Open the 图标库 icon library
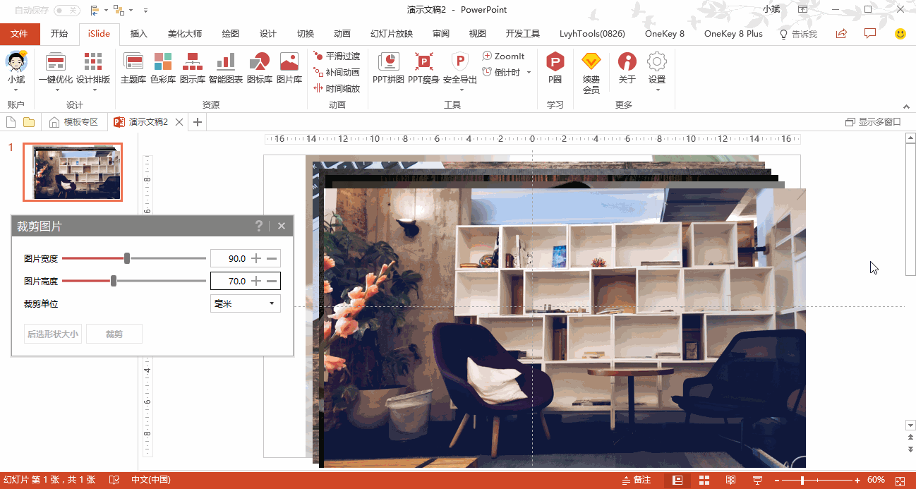Screen dimensions: 916x489 259,68
